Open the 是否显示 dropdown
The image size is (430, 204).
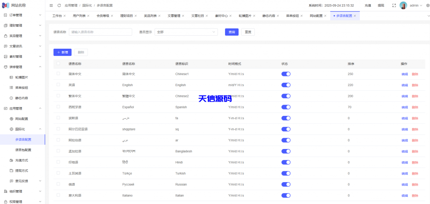186,32
